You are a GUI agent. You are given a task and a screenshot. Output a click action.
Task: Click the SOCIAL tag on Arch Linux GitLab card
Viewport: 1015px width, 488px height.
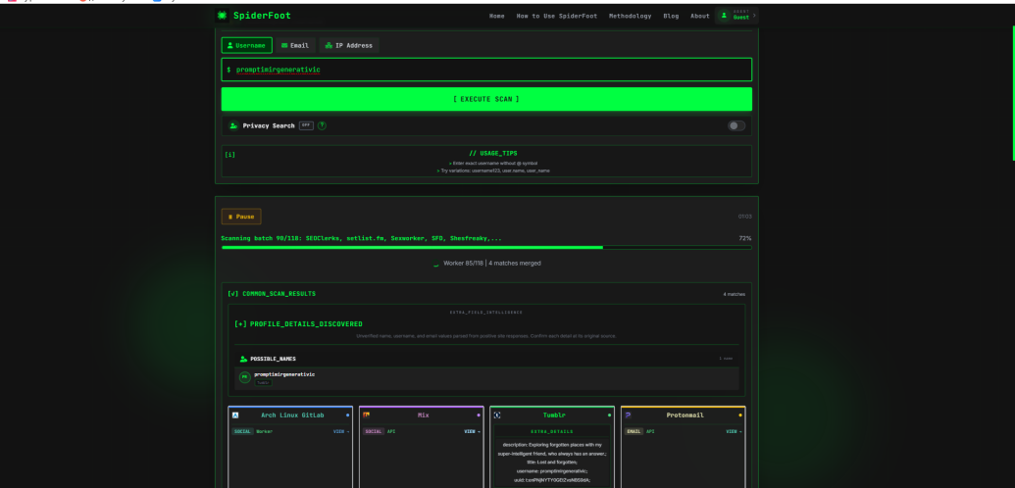point(243,432)
